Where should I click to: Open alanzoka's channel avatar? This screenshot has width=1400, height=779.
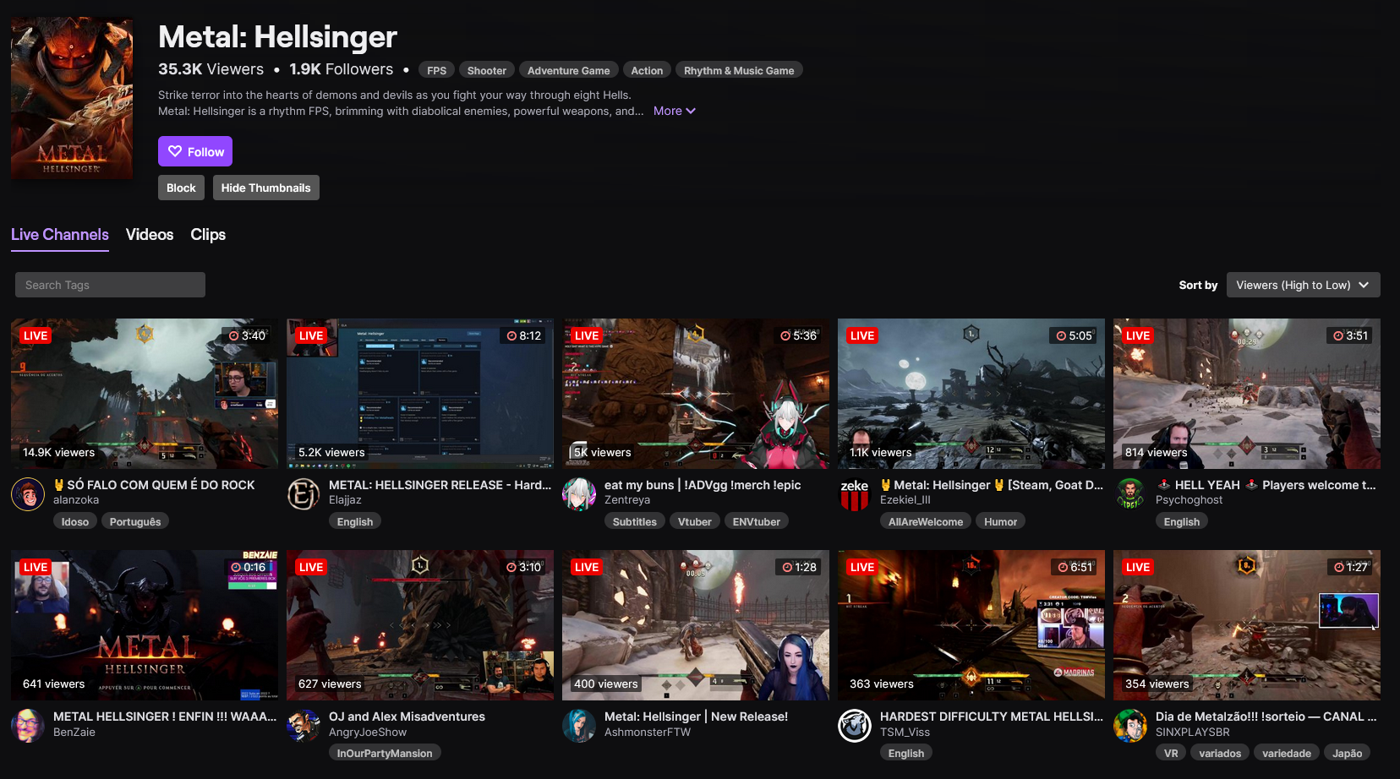coord(28,493)
